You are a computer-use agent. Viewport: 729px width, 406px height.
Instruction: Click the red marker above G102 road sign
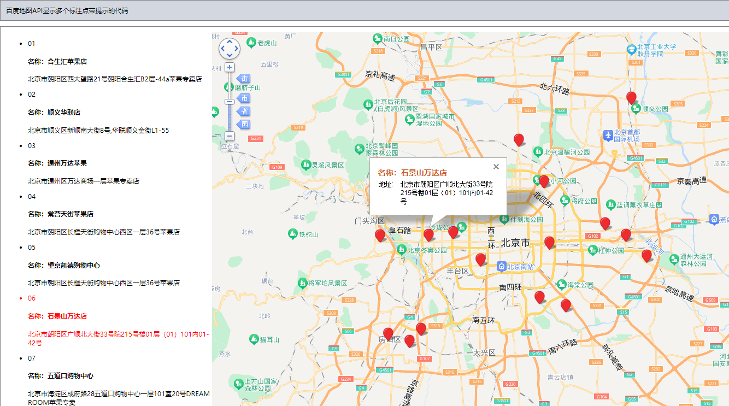click(x=605, y=223)
